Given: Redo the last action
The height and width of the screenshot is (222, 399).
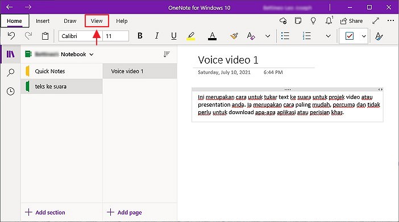Looking at the screenshot, I should click(28, 36).
